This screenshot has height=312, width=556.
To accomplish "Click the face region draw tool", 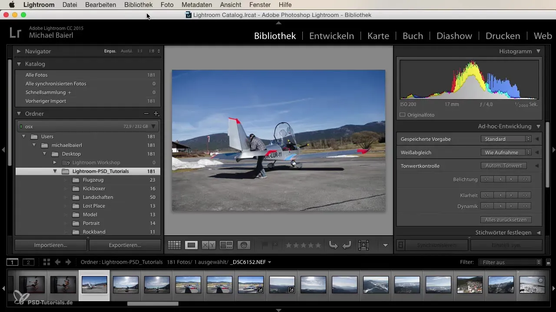I will (363, 245).
